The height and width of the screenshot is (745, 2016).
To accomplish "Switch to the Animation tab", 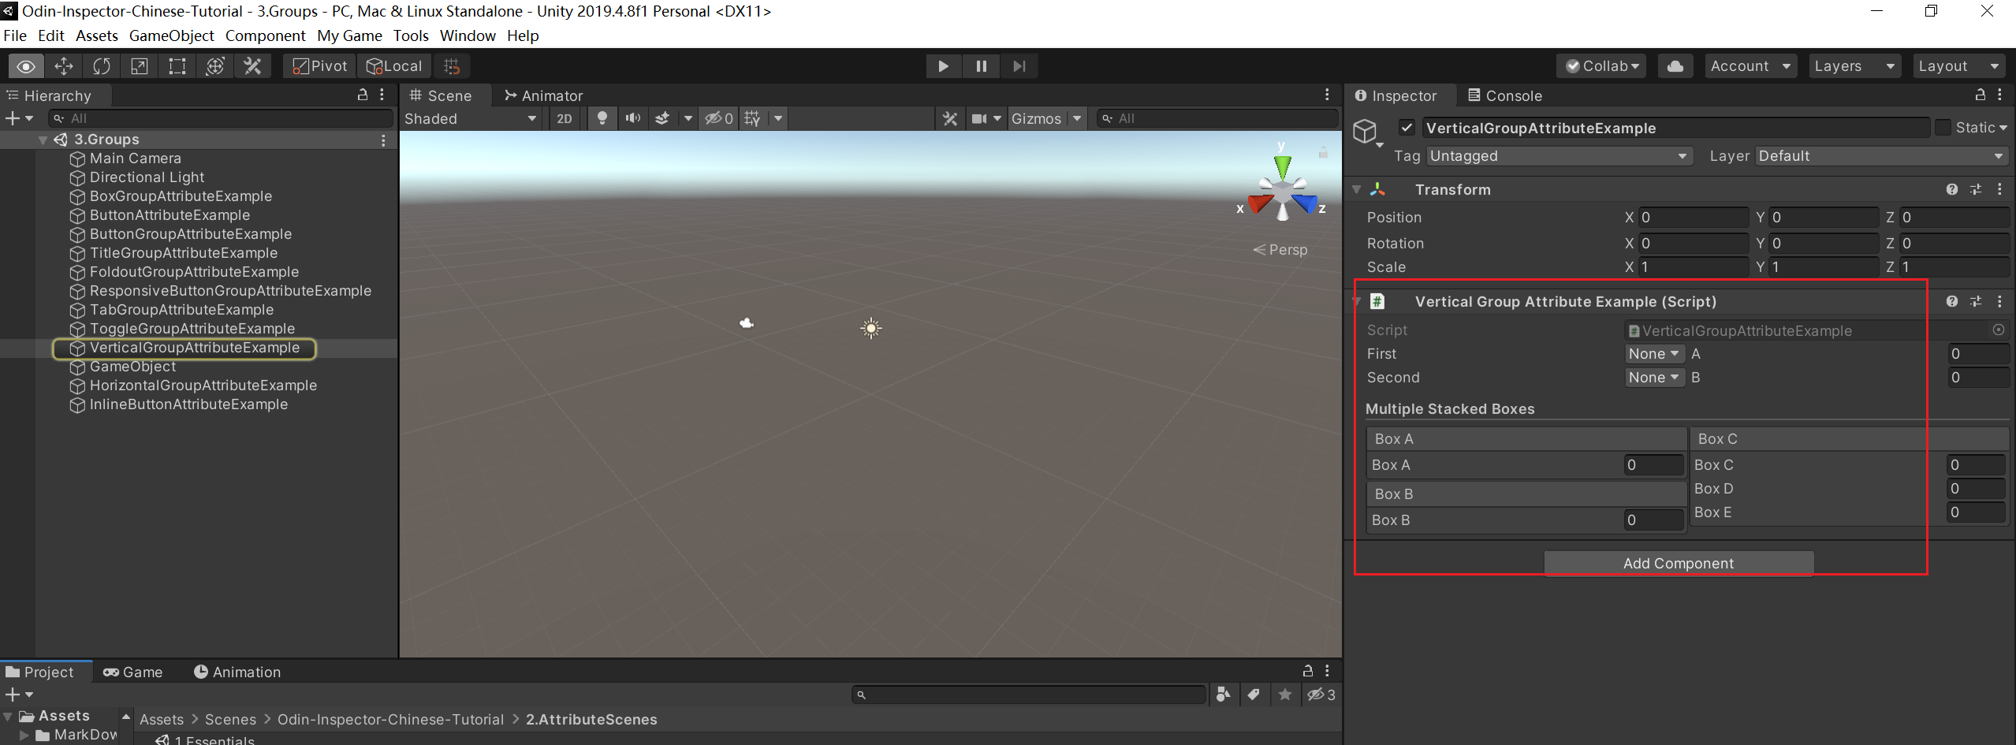I will [x=237, y=672].
